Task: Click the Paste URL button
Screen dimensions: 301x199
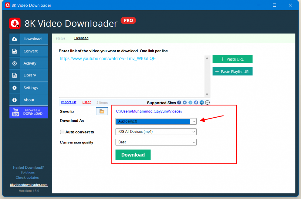Action: click(x=233, y=59)
